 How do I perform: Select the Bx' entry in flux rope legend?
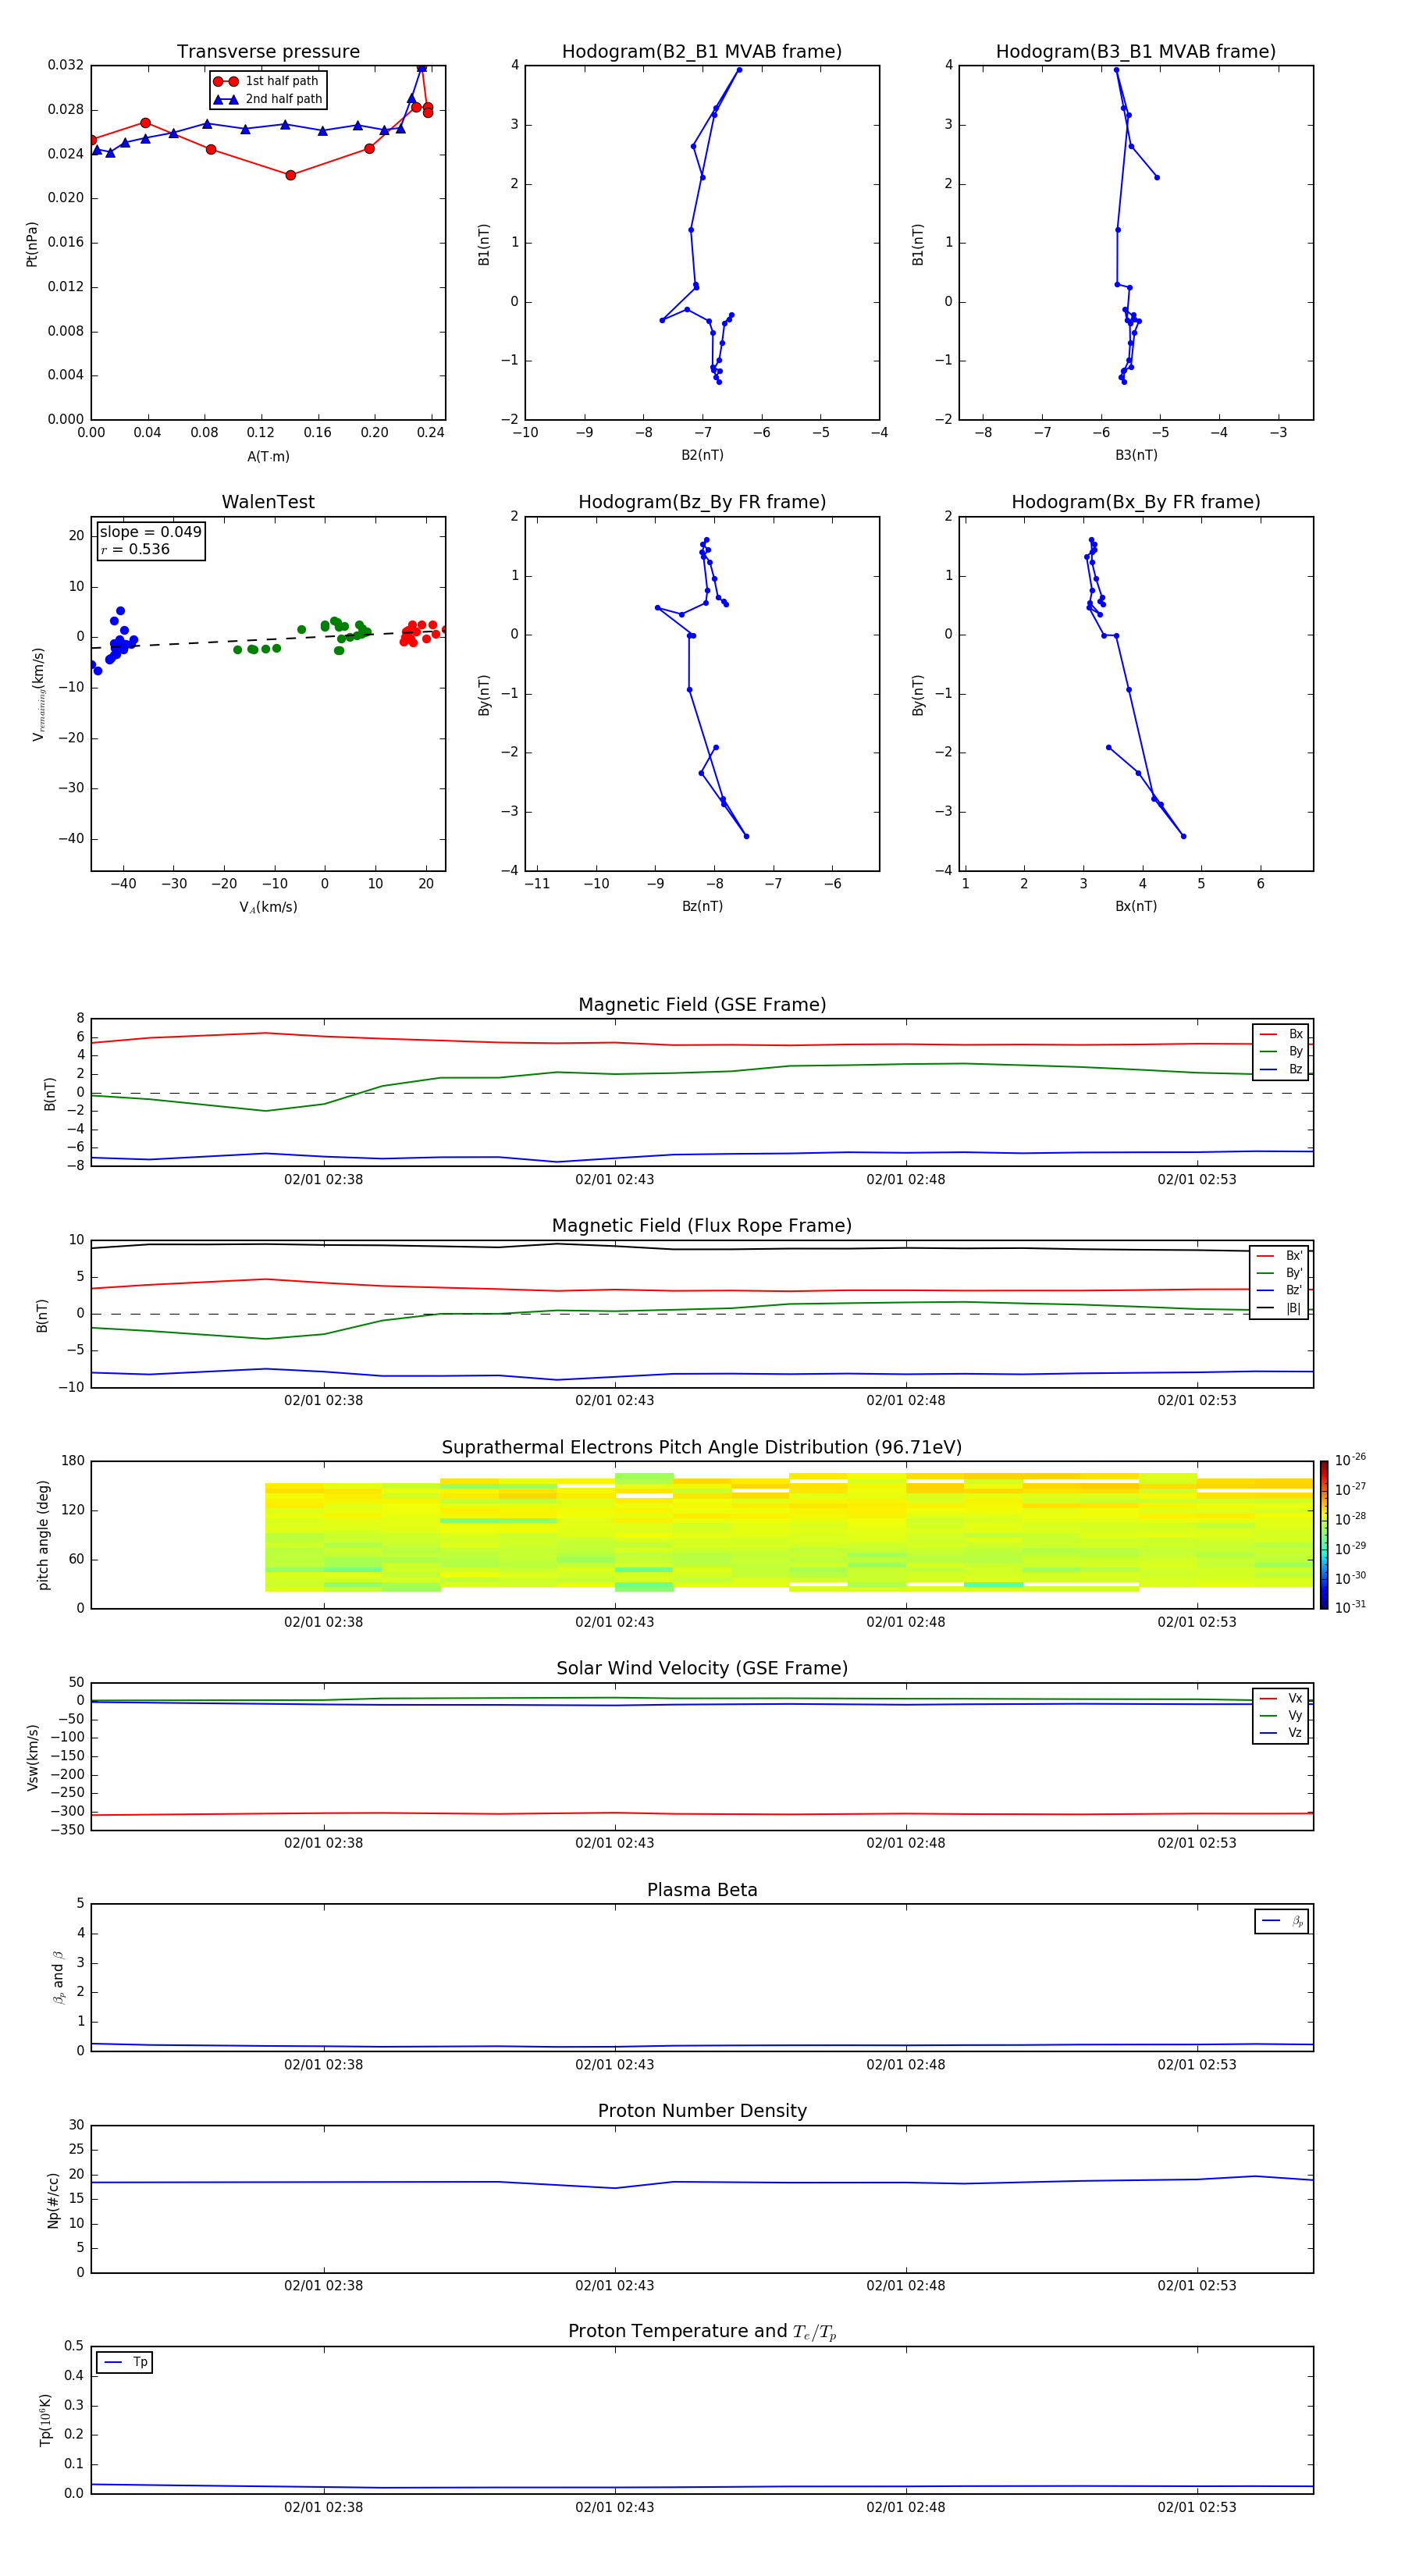click(1280, 1256)
